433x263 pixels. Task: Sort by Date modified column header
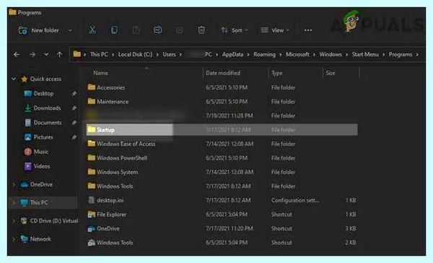tap(223, 73)
